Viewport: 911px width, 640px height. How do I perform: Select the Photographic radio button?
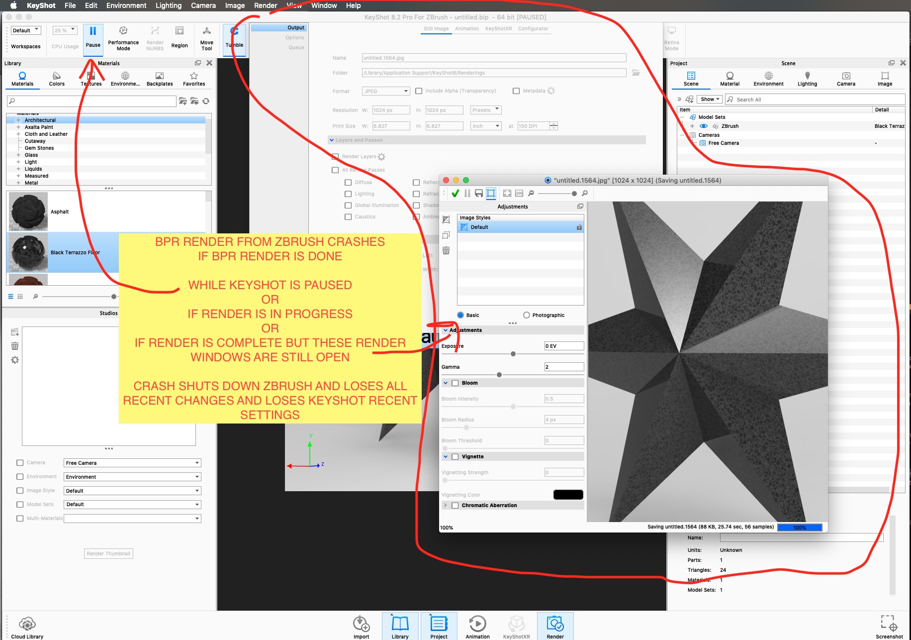coord(527,315)
